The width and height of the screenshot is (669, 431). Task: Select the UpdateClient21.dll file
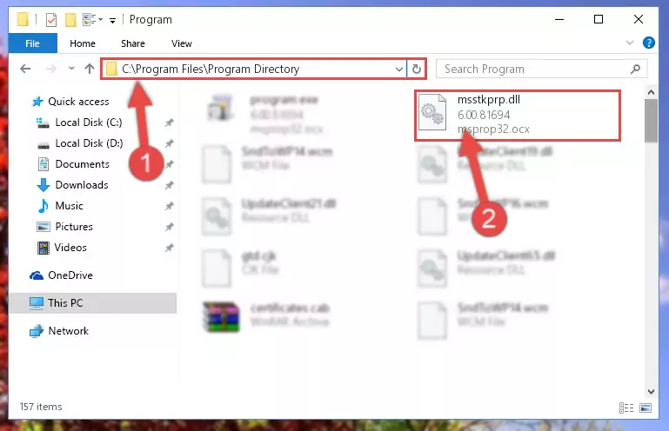[269, 215]
